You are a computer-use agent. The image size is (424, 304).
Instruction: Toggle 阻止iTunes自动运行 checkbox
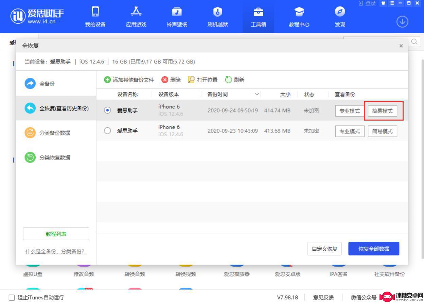(12, 298)
